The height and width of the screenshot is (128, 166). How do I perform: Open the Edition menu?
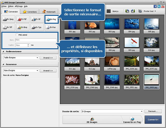click(x=11, y=6)
